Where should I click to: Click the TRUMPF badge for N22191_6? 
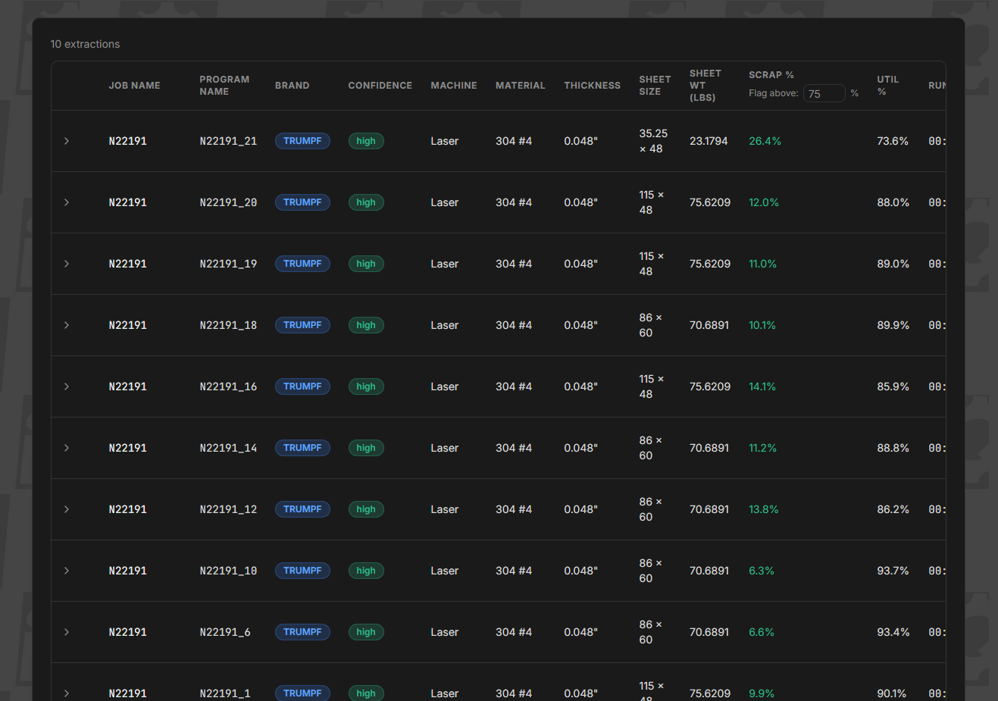coord(302,632)
